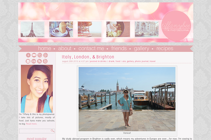Visit the Facebook 'fb' icon

(40, 55)
